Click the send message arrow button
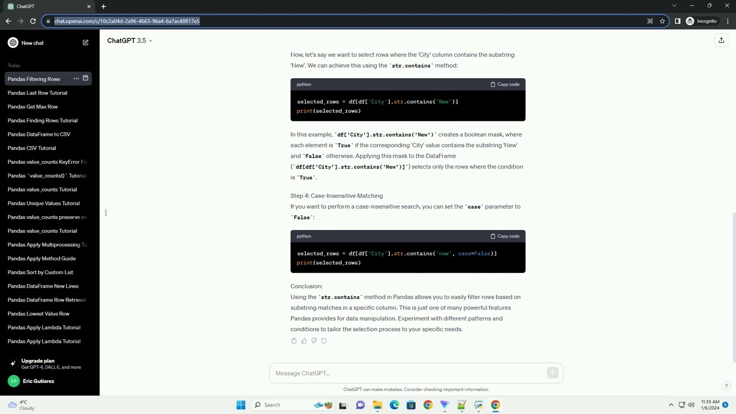The height and width of the screenshot is (414, 736). coord(553,373)
